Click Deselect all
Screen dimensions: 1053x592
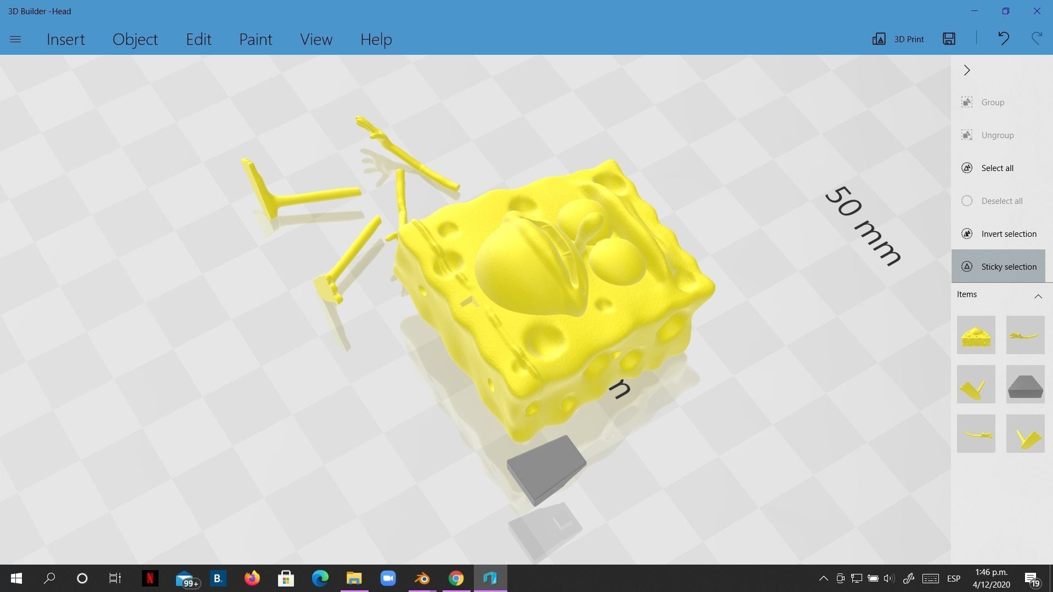(x=998, y=201)
